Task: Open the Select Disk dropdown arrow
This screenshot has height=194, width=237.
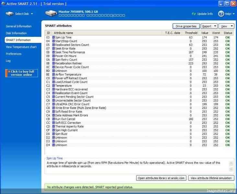Action: 32,14
